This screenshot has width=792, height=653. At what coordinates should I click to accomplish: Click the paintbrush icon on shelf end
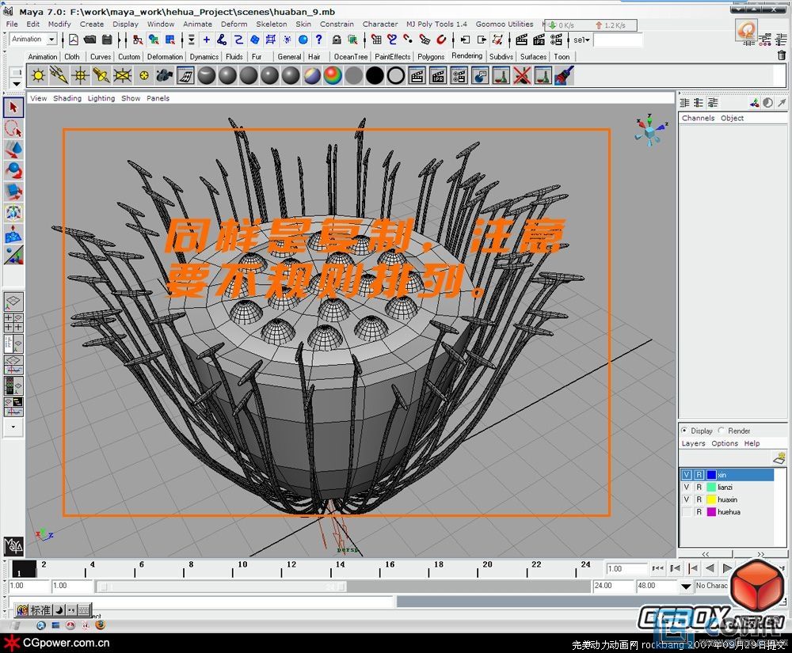564,76
